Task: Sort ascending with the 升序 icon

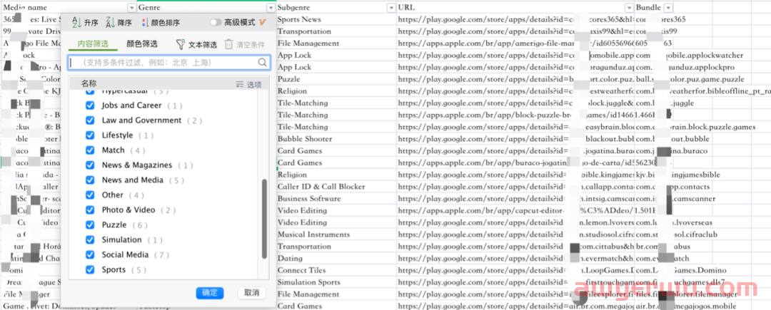Action: (76, 23)
